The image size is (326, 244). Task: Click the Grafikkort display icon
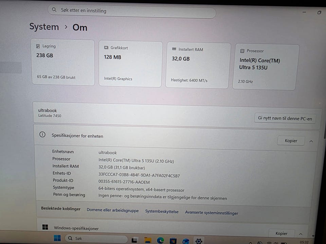click(106, 48)
